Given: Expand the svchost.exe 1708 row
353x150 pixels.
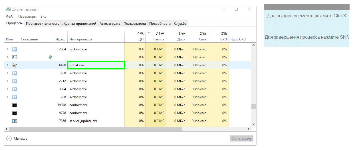Looking at the screenshot, I should tap(8, 73).
